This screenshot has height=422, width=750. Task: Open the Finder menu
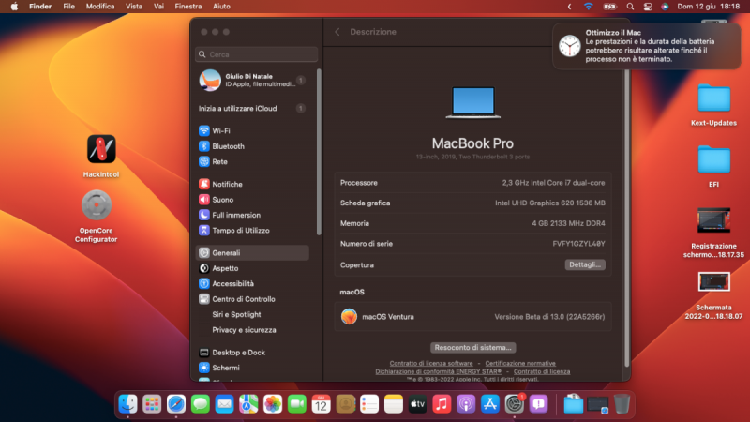[x=40, y=7]
